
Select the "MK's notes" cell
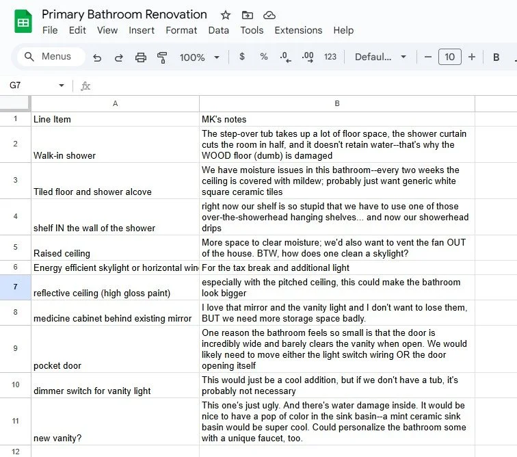tap(337, 119)
